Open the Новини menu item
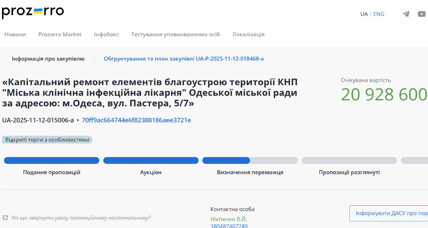Image resolution: width=428 pixels, height=228 pixels. tap(15, 34)
